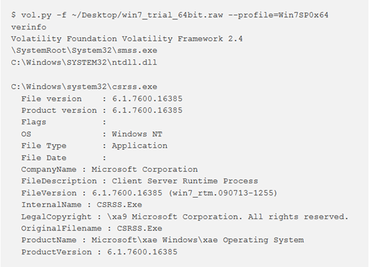Click the File Type Application value

coord(140,146)
